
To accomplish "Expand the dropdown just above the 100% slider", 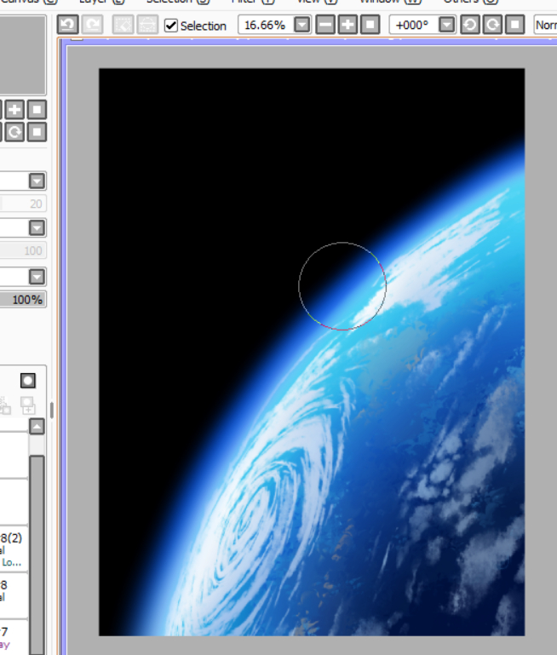I will point(37,277).
